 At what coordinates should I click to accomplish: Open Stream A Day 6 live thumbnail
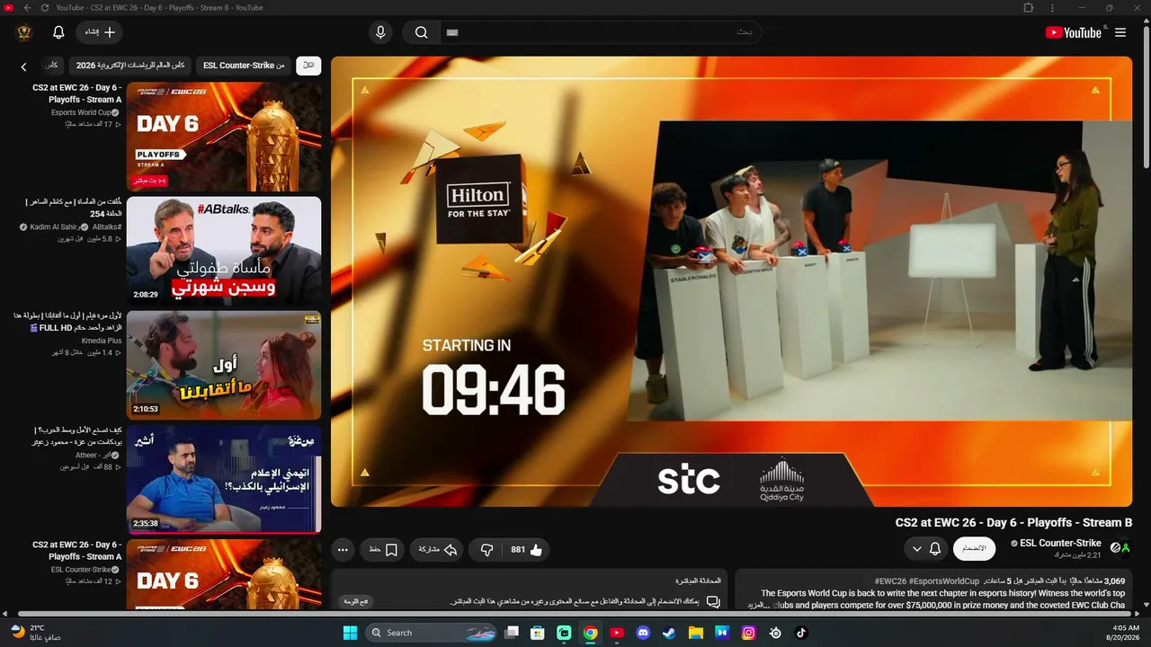(x=224, y=137)
